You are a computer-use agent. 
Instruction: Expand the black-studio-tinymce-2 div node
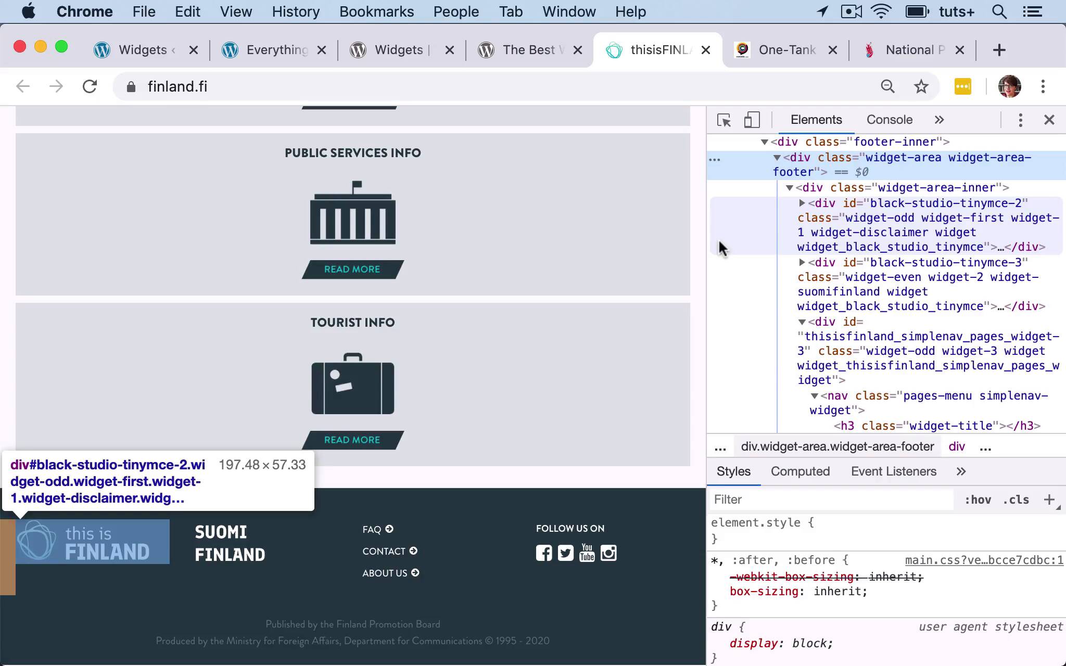802,203
